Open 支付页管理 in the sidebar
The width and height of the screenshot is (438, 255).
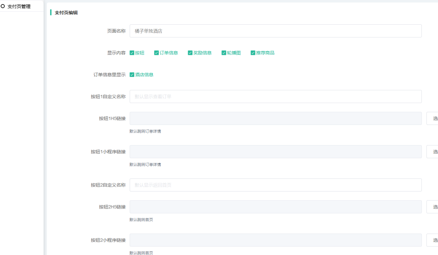(x=19, y=7)
